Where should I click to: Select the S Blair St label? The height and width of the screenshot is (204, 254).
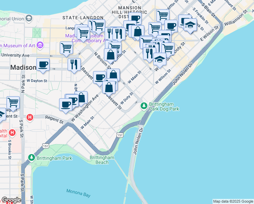(x=208, y=10)
